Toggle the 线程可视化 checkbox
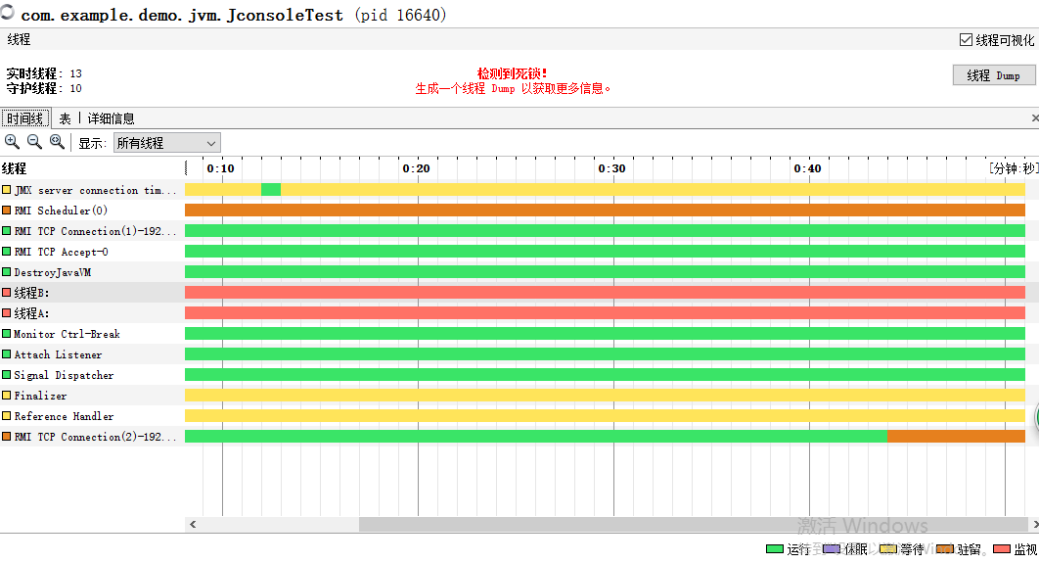Image resolution: width=1039 pixels, height=564 pixels. coord(966,40)
